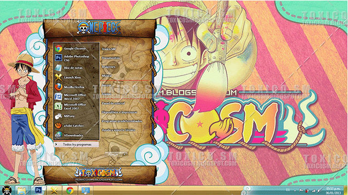The image size is (348, 195).
Task: Open Juegos from the Start menu
Action: pos(107,85)
